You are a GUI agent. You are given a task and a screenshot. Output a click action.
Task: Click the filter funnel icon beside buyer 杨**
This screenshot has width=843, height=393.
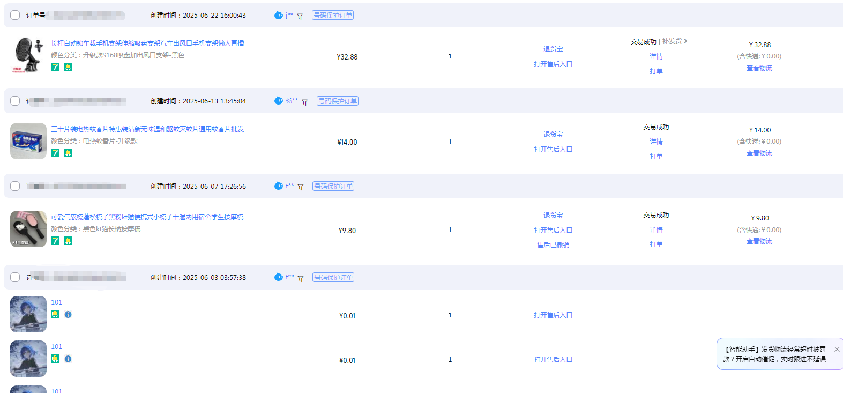[x=304, y=102]
